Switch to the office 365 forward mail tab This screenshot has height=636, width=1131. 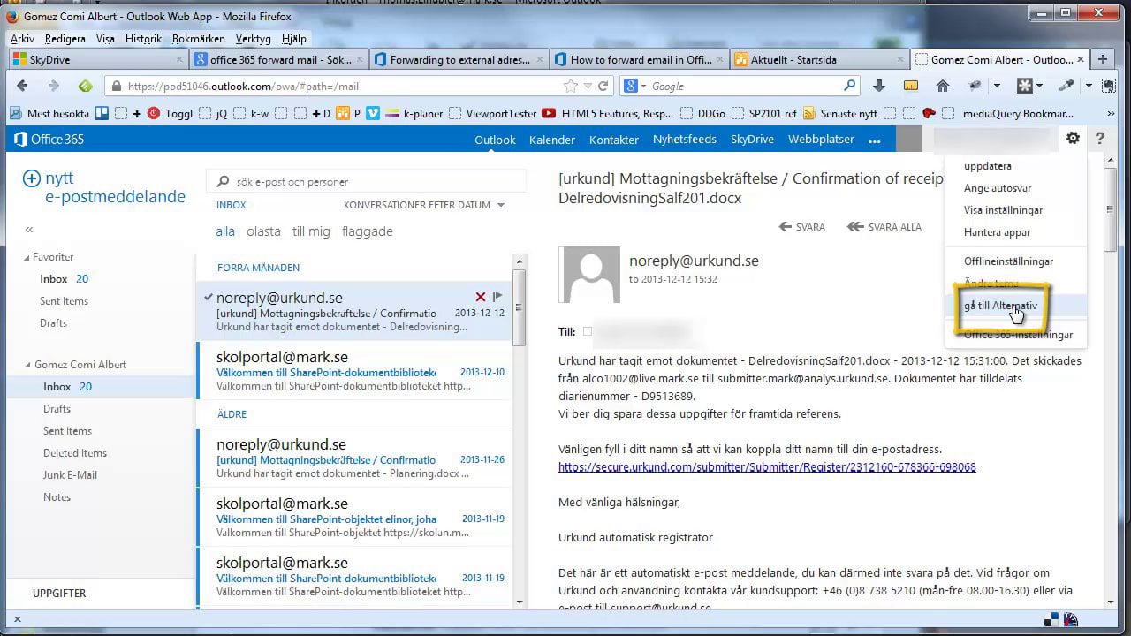tap(277, 59)
